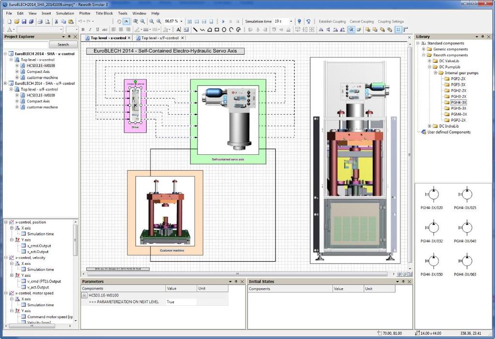This screenshot has width=495, height=339.
Task: Select the arc drawing tool
Action: [232, 29]
